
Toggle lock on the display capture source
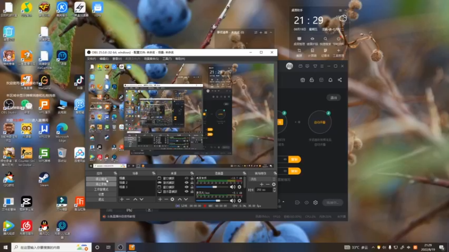(192, 192)
